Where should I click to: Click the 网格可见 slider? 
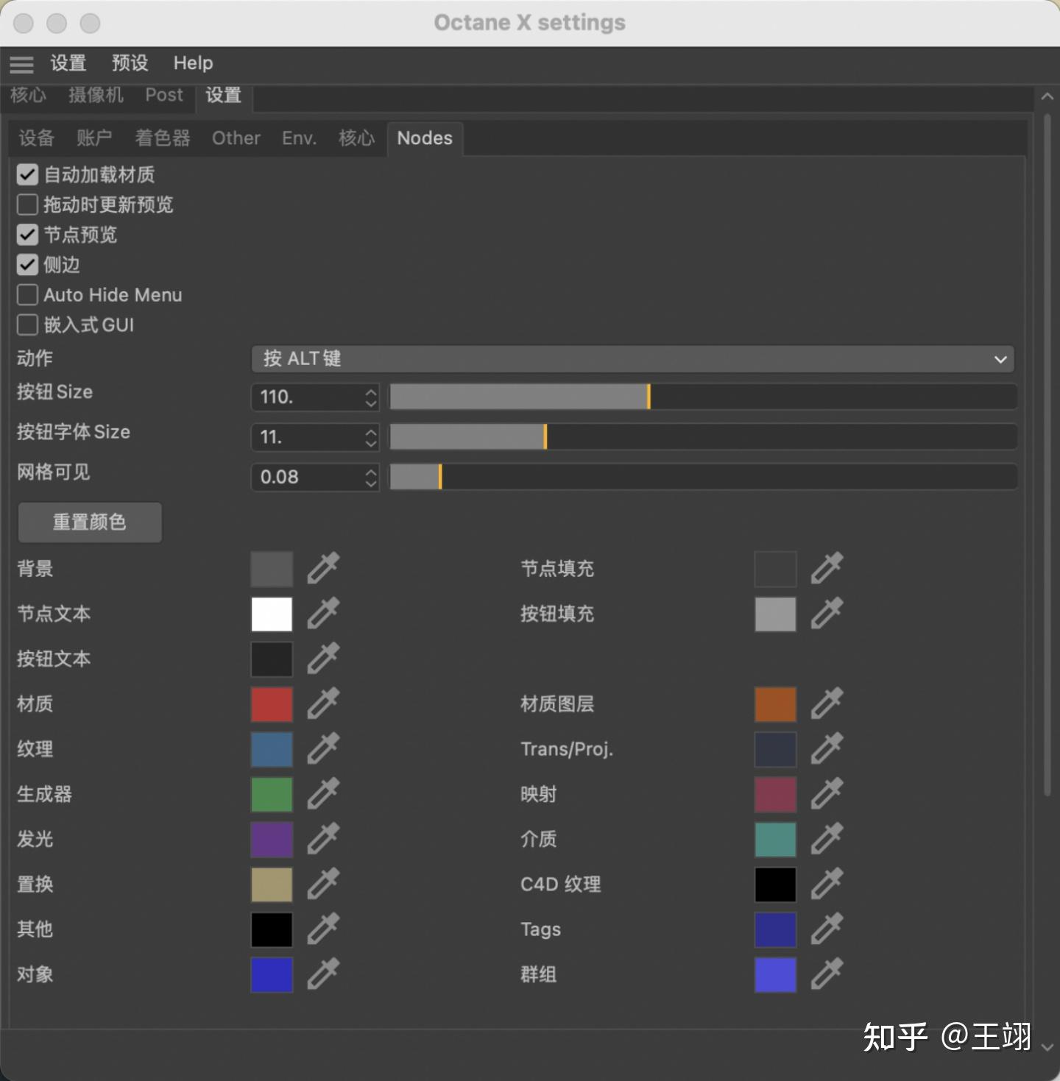pos(703,478)
